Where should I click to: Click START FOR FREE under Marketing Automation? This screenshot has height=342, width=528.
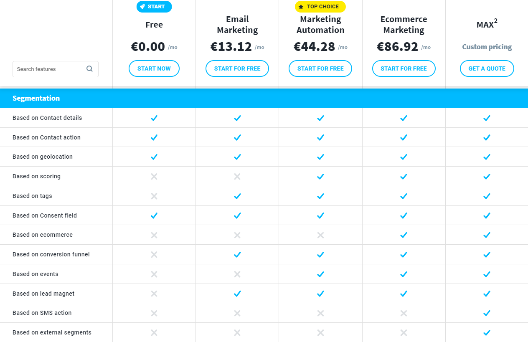coord(320,68)
